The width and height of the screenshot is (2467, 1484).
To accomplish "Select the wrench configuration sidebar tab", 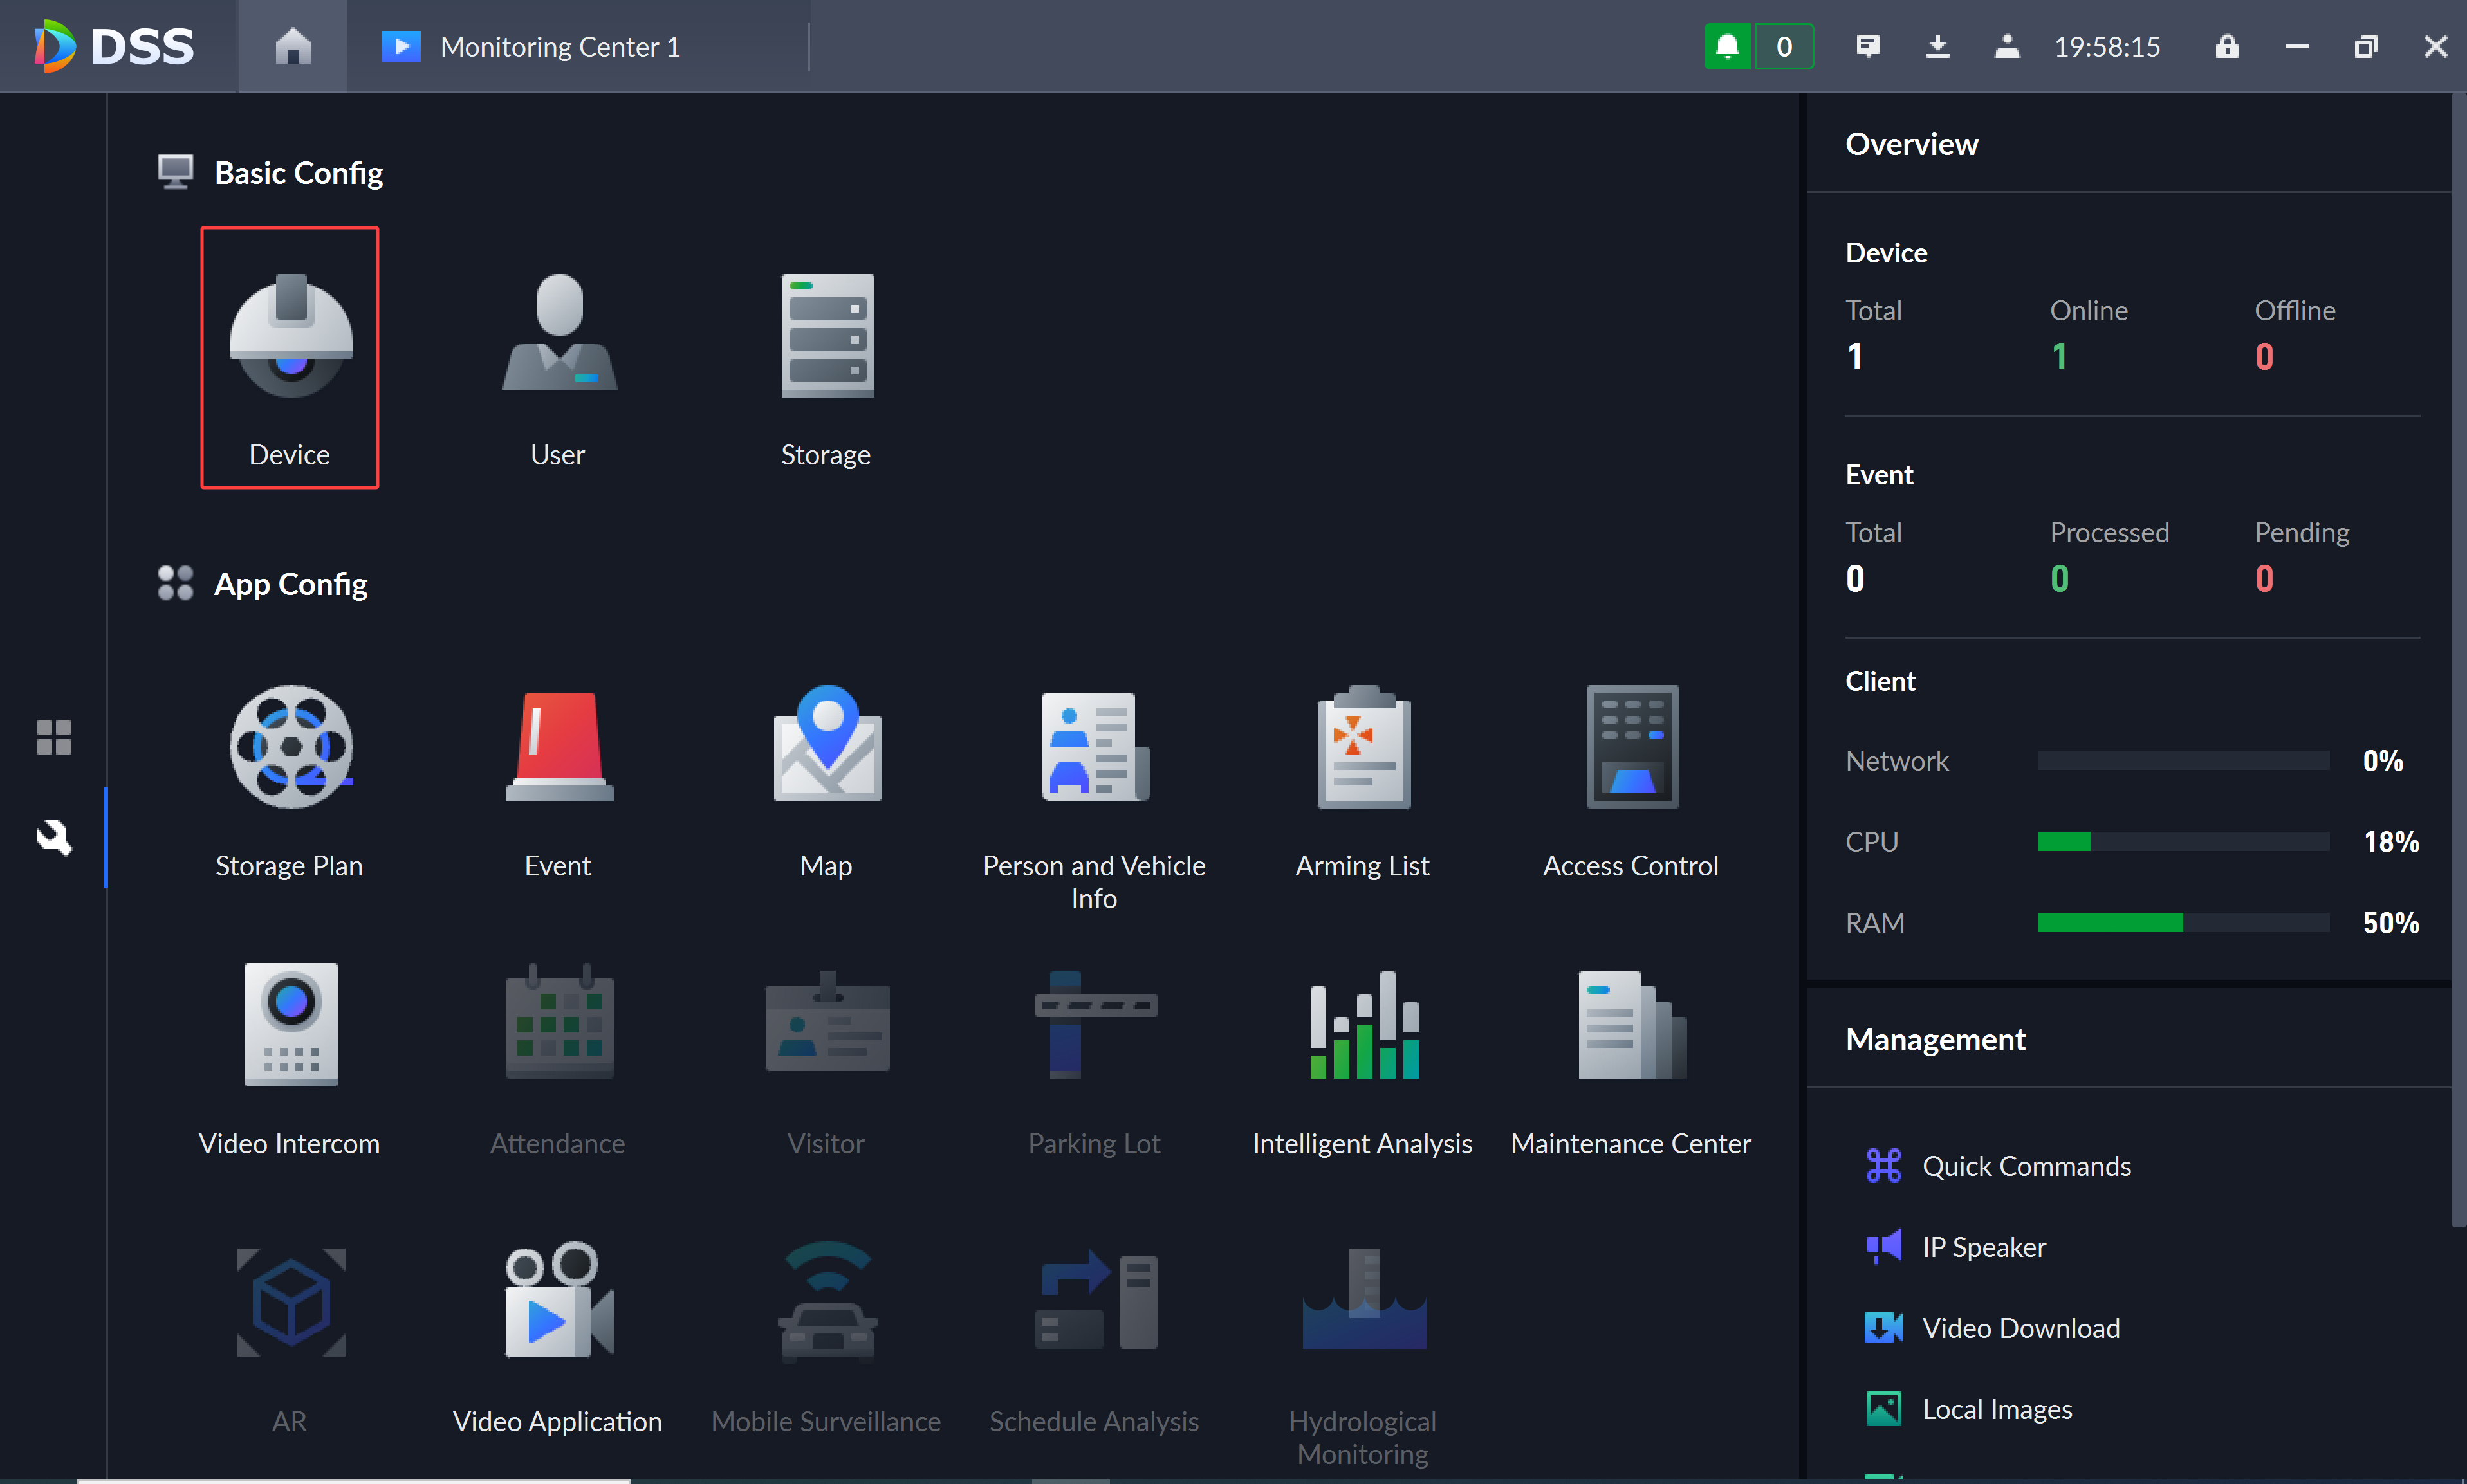I will tap(54, 837).
